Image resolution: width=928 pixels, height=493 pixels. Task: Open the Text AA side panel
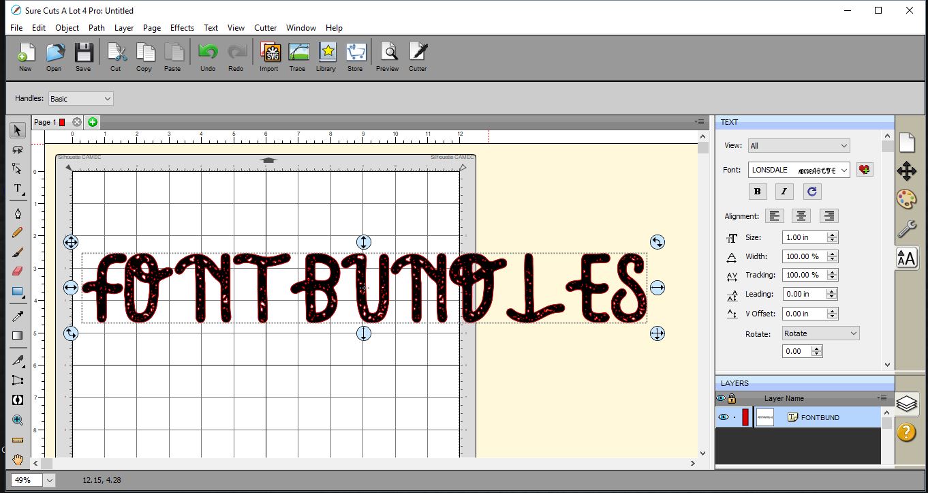(x=906, y=258)
